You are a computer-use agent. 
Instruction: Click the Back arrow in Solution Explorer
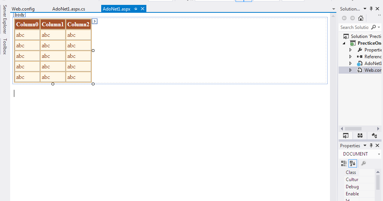tap(344, 18)
